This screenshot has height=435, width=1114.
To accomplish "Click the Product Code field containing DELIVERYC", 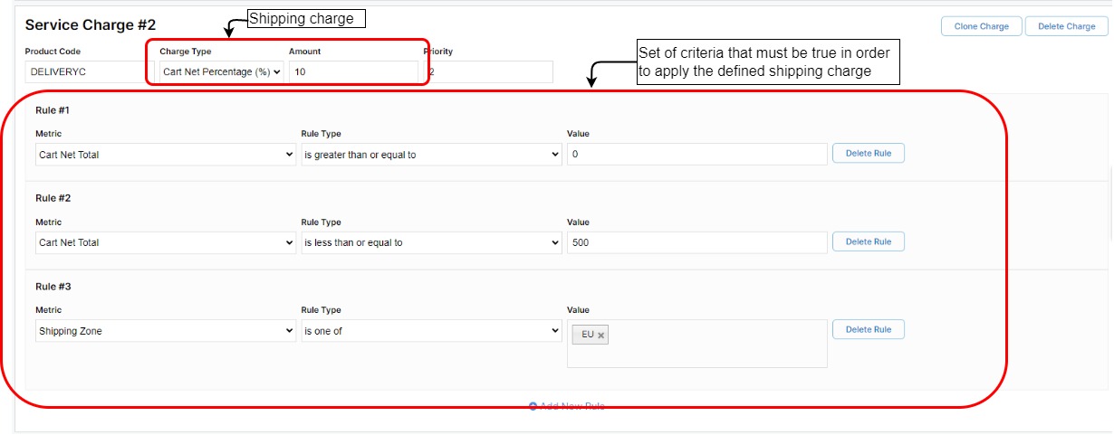I will (x=89, y=71).
